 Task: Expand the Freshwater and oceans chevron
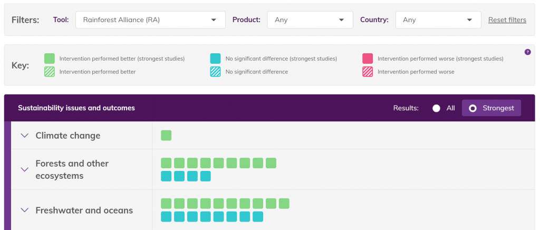(x=24, y=210)
